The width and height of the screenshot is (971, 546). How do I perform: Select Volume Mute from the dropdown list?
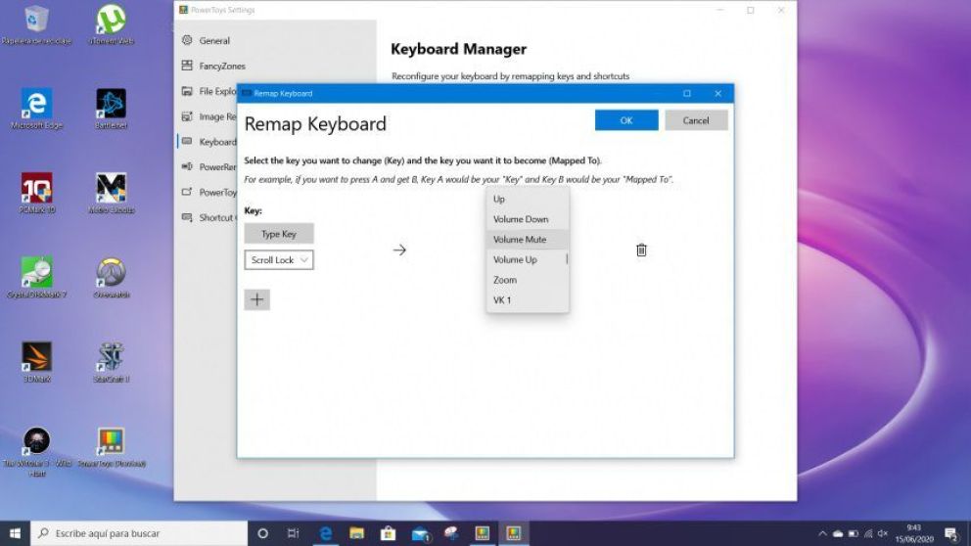tap(528, 239)
